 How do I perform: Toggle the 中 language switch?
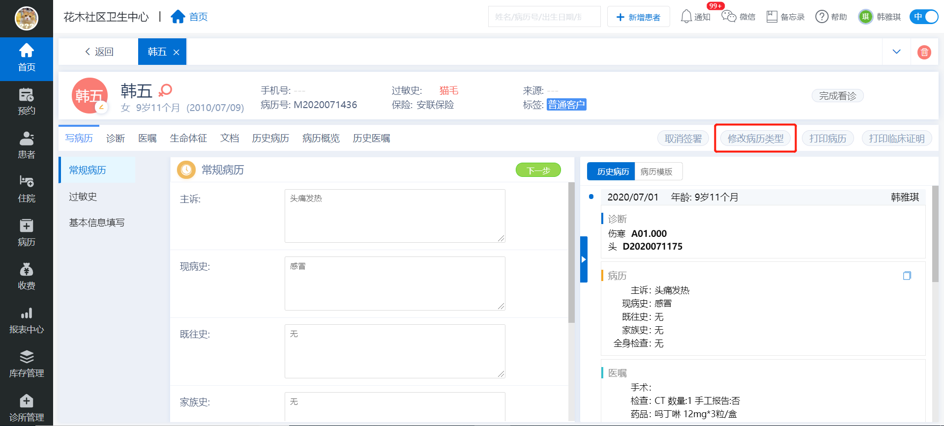(x=924, y=17)
